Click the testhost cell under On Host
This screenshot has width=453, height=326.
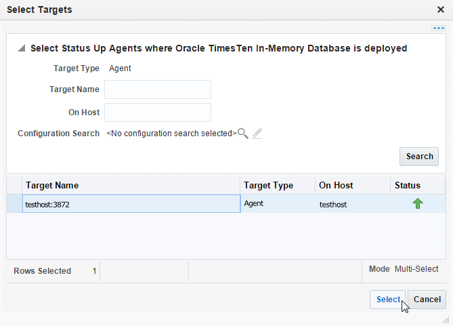(333, 204)
